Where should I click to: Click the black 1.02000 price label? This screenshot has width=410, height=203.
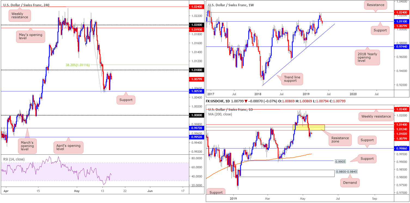196,25
